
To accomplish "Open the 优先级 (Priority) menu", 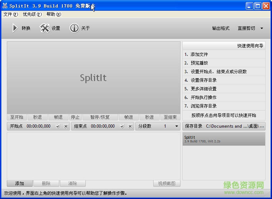I will (32, 14).
